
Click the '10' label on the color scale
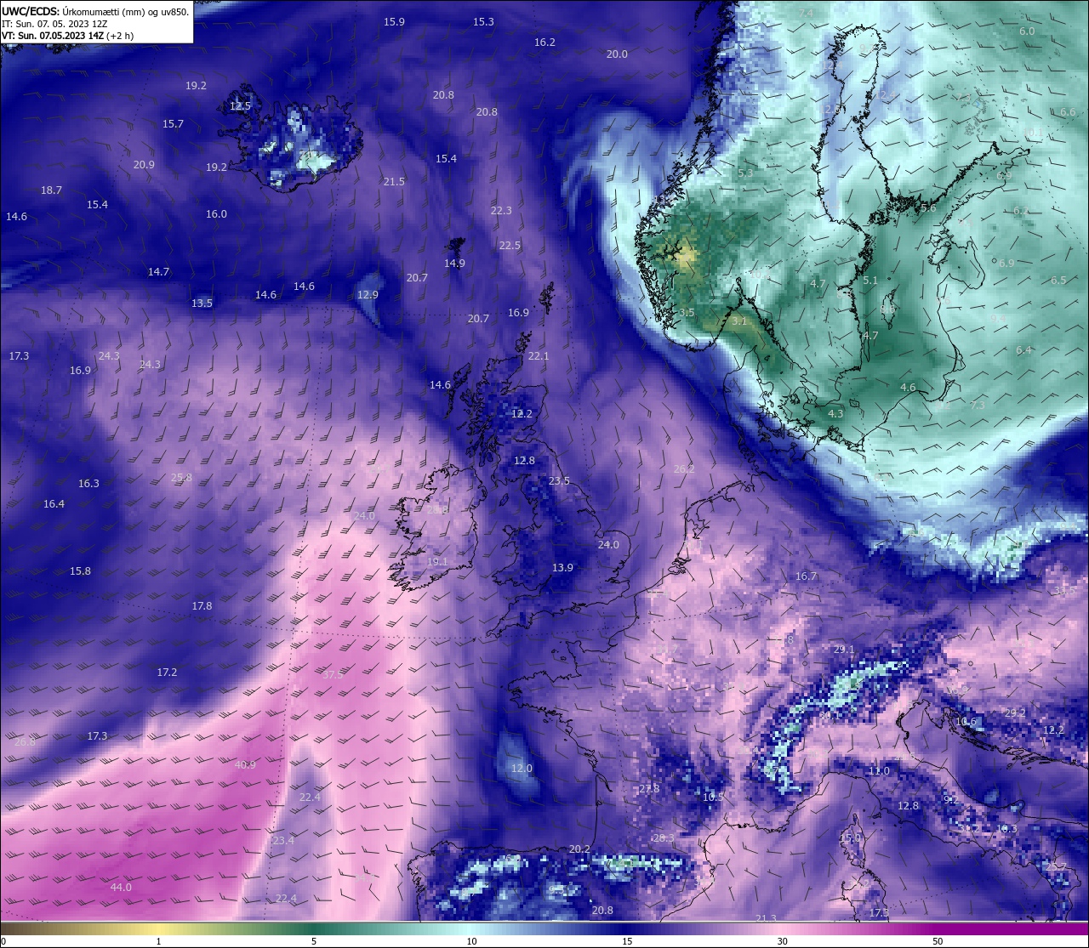(471, 941)
